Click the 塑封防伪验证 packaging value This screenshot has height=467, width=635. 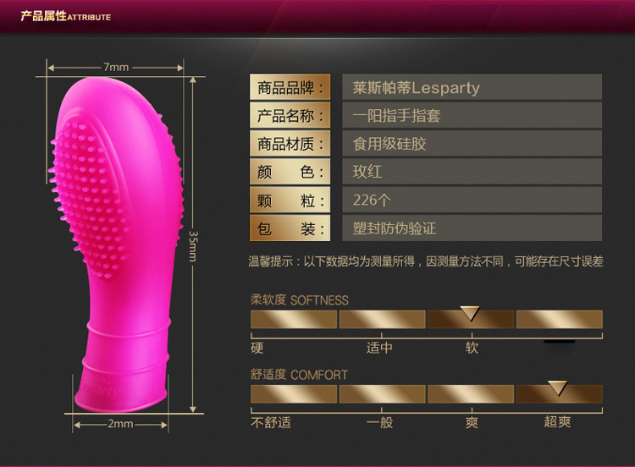click(x=395, y=228)
